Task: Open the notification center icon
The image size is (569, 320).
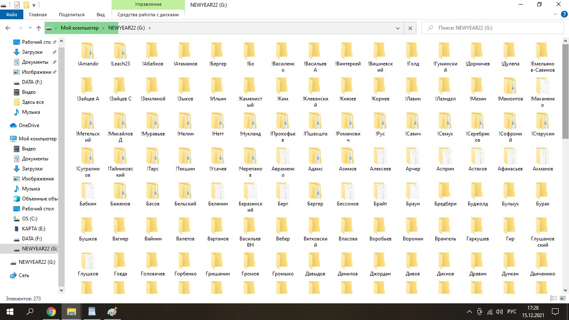Action: [x=555, y=312]
